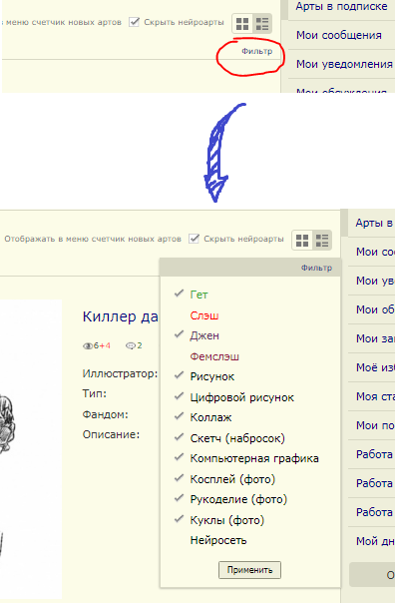The width and height of the screenshot is (395, 603).
Task: Switch to grid view in the upper screenshot
Action: (242, 24)
